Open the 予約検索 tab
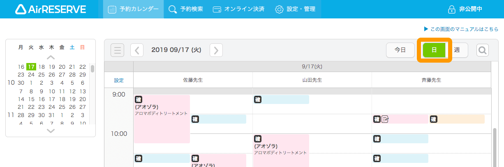Viewport: 504px width, 167px height. pyautogui.click(x=186, y=9)
